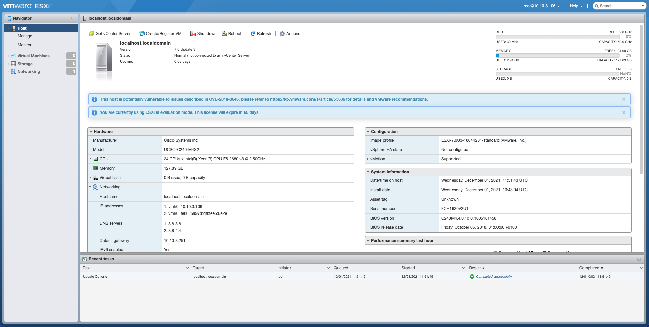This screenshot has width=649, height=327.
Task: Select Monitor under Host
Action: (x=25, y=45)
